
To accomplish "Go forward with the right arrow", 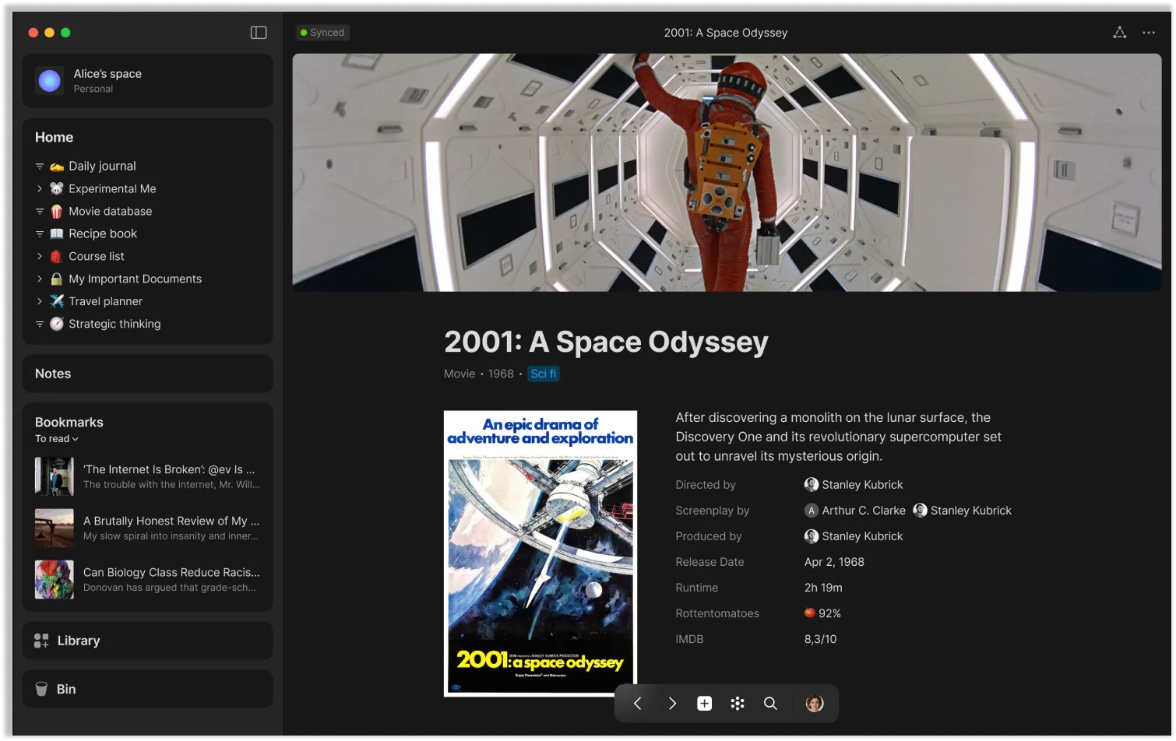I will (x=672, y=704).
